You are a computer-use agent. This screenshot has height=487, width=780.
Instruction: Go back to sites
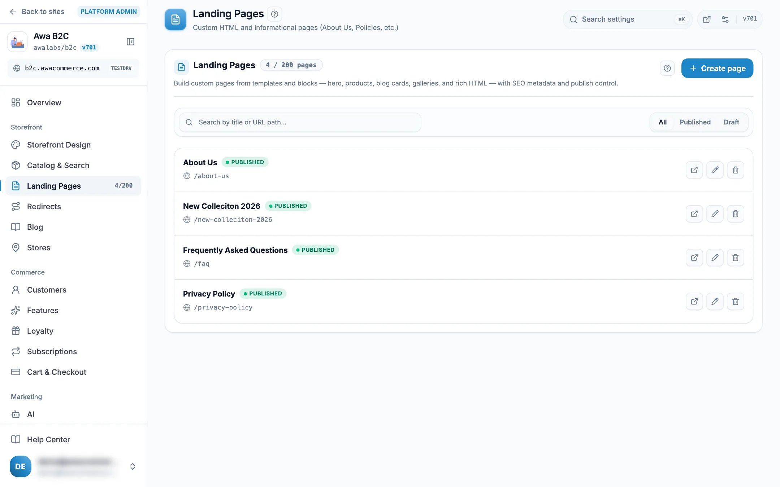coord(37,12)
